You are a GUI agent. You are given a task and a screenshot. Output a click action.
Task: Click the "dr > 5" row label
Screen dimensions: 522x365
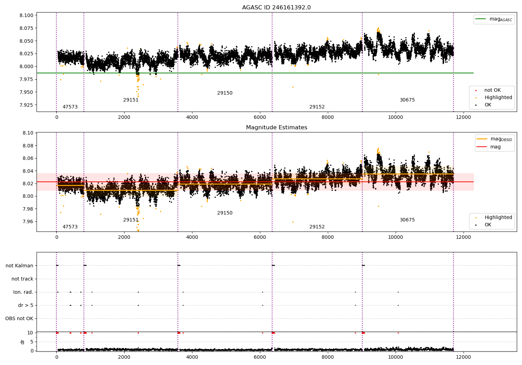click(26, 306)
